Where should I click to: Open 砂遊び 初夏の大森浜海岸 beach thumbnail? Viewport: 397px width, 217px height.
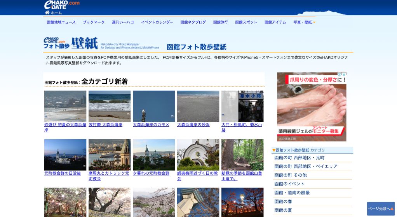coord(65,106)
